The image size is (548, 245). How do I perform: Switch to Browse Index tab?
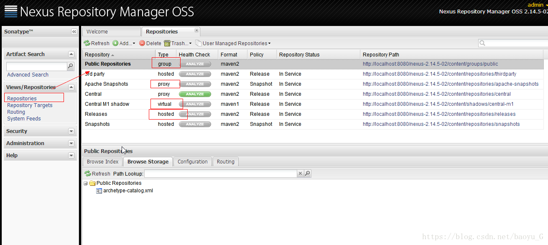click(103, 162)
